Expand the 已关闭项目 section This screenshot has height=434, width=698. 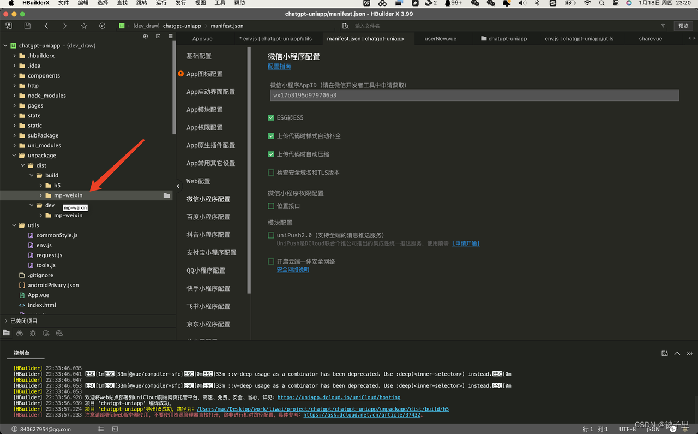(x=6, y=321)
